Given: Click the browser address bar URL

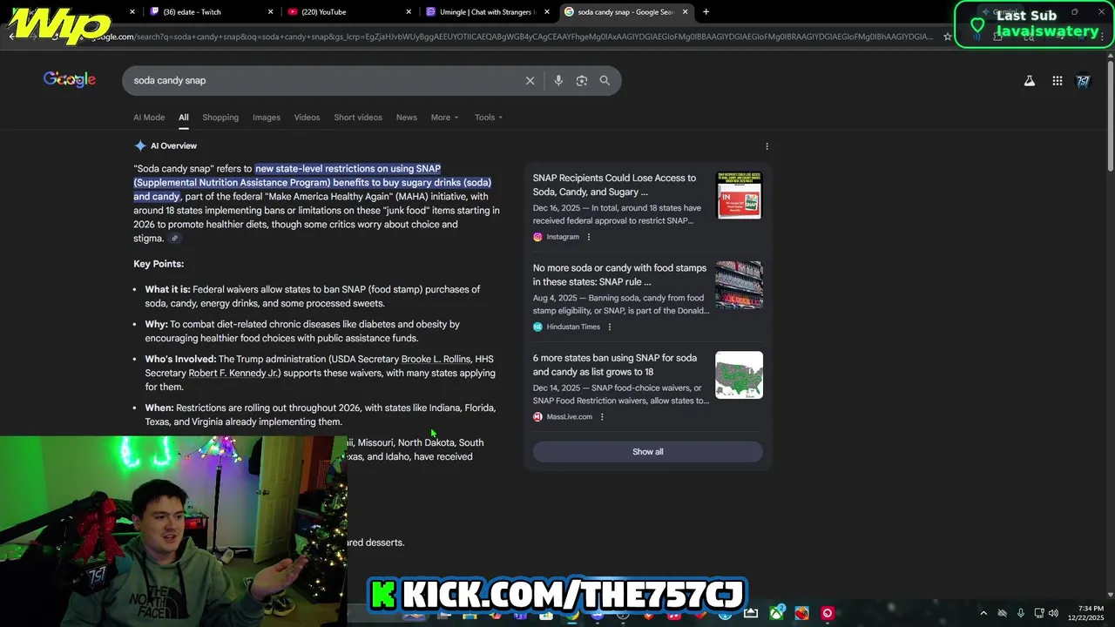Looking at the screenshot, I should (514, 37).
